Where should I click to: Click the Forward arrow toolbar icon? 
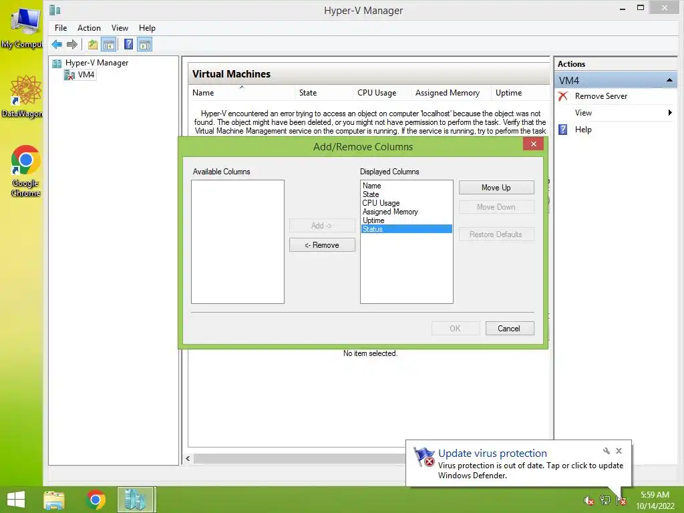(72, 45)
